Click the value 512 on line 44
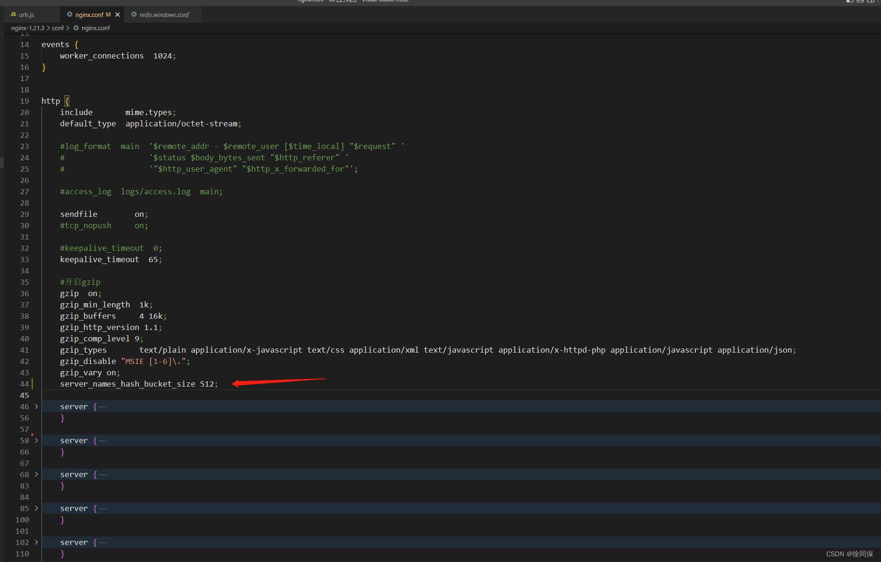The height and width of the screenshot is (562, 881). coord(207,384)
